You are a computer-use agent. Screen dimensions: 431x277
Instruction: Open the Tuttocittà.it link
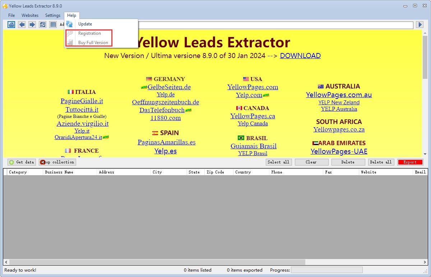82,110
